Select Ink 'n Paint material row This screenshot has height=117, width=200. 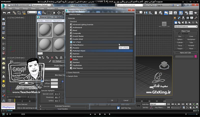tap(101, 42)
